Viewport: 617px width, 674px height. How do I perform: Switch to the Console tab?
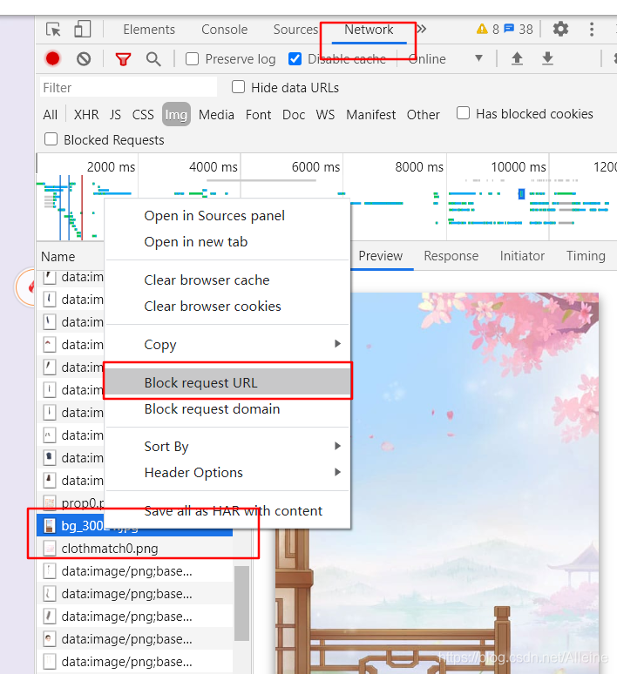224,30
